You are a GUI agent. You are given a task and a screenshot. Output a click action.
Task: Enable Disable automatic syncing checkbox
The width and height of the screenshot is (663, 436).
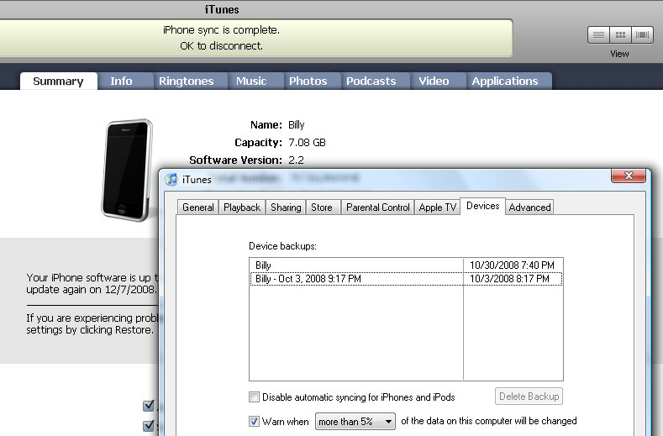tap(254, 397)
